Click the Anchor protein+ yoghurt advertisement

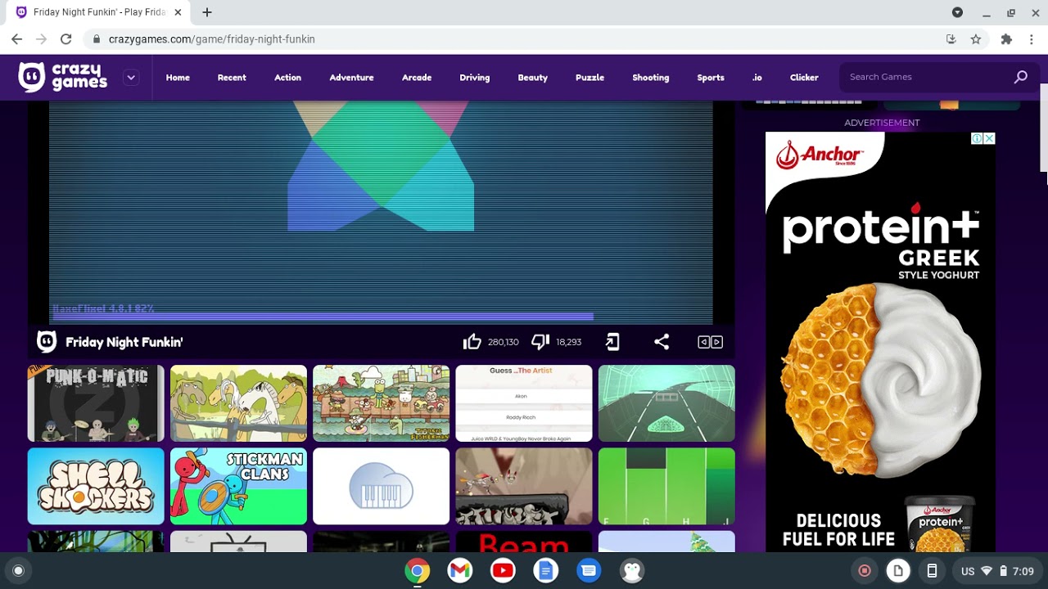point(880,342)
